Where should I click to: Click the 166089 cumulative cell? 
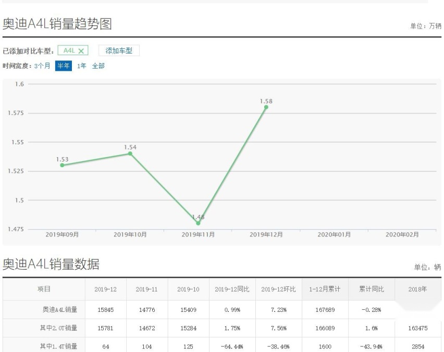tap(325, 328)
